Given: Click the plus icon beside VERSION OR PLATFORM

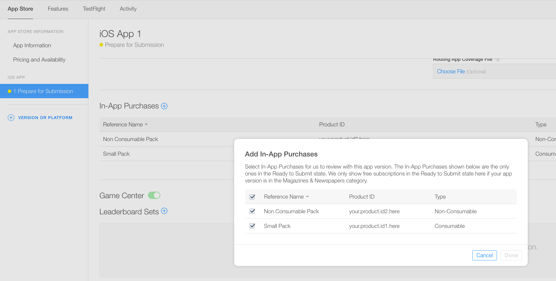Looking at the screenshot, I should point(11,117).
